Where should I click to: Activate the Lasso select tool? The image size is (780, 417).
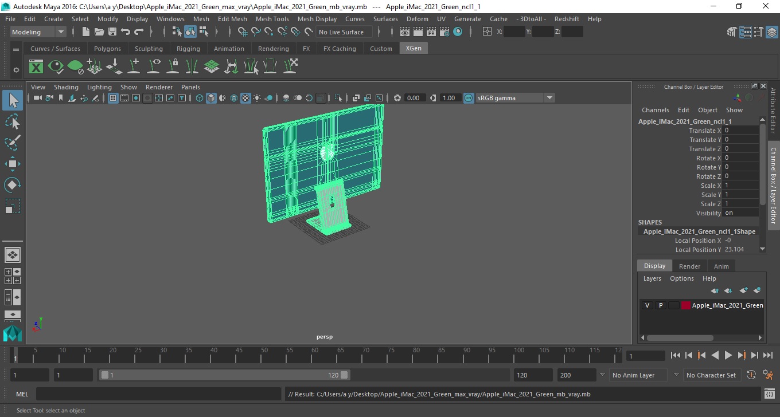(13, 121)
